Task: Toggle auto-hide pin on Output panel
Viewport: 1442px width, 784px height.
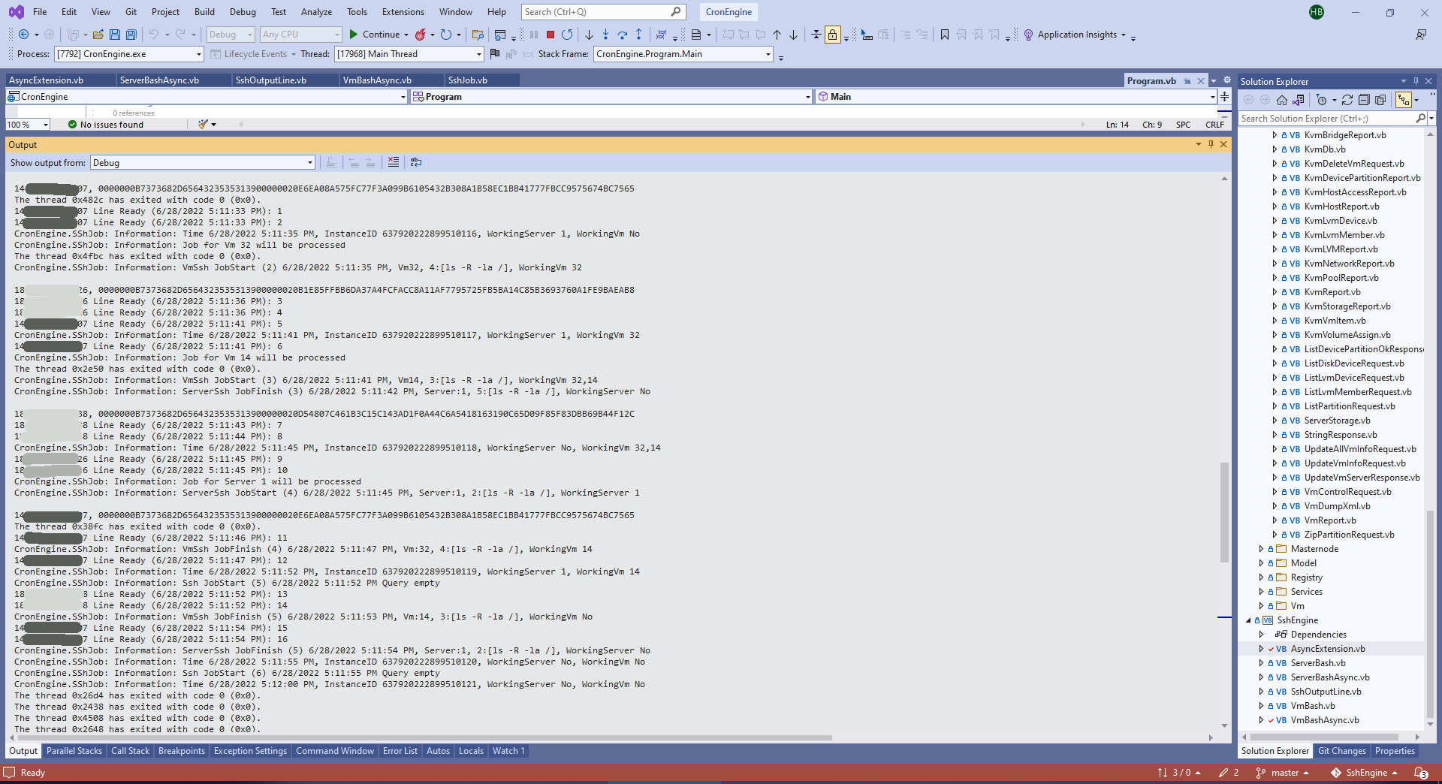Action: tap(1211, 144)
